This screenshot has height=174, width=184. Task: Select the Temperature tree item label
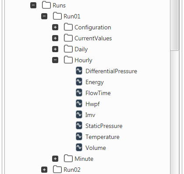[103, 137]
